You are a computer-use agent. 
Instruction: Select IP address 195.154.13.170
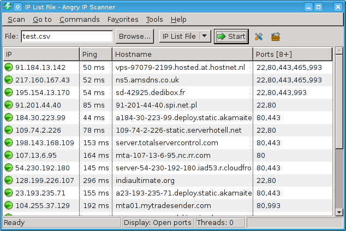point(43,92)
